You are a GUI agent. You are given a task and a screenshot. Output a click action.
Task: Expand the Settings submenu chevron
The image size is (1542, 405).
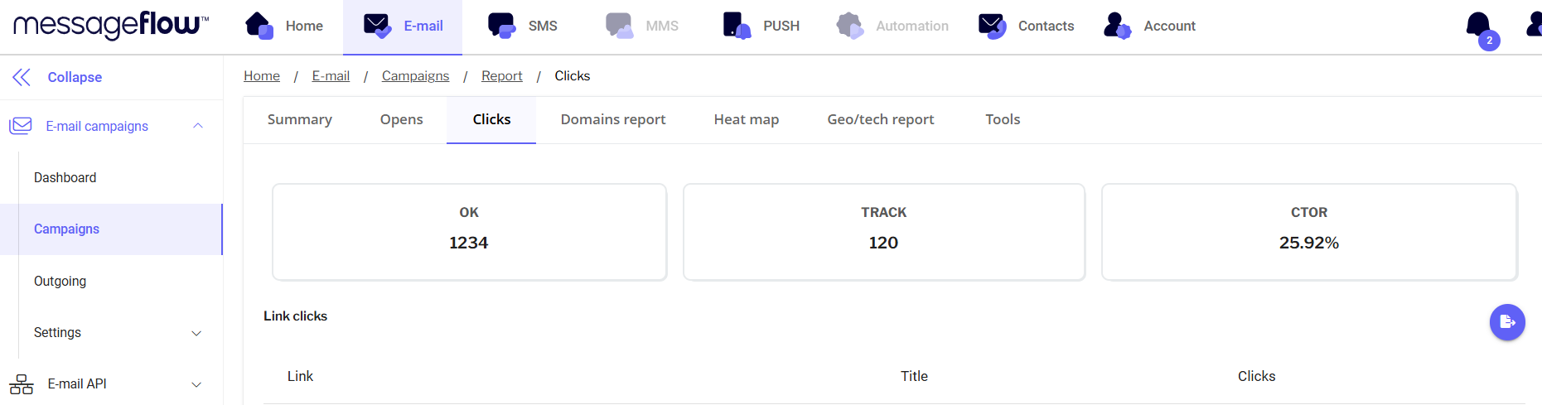click(x=196, y=333)
